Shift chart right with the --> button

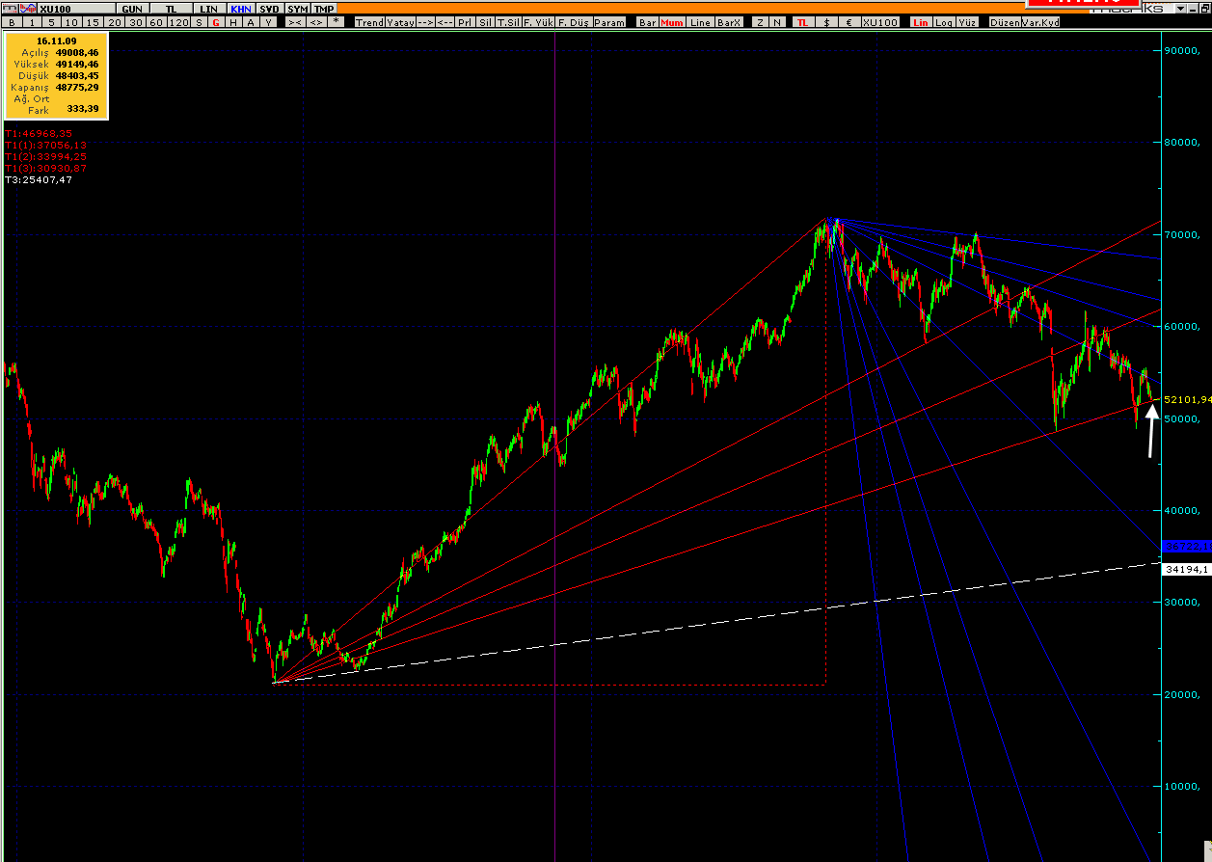click(425, 22)
